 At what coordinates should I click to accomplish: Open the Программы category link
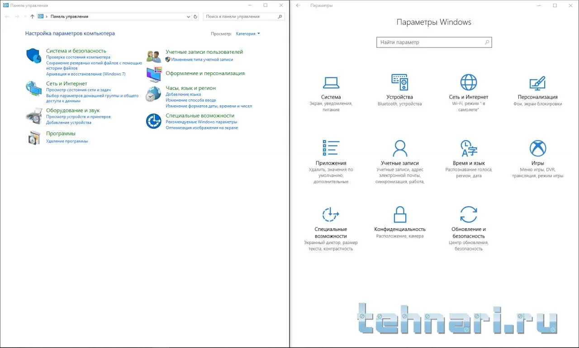61,134
